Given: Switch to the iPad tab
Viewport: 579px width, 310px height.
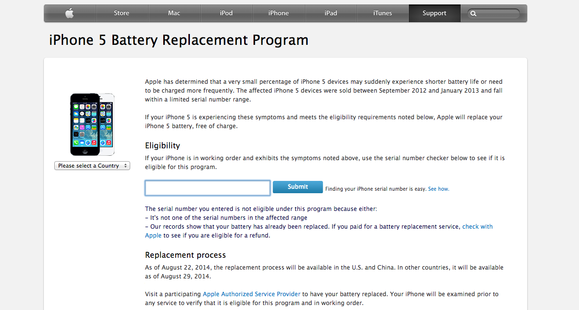Looking at the screenshot, I should pos(331,13).
